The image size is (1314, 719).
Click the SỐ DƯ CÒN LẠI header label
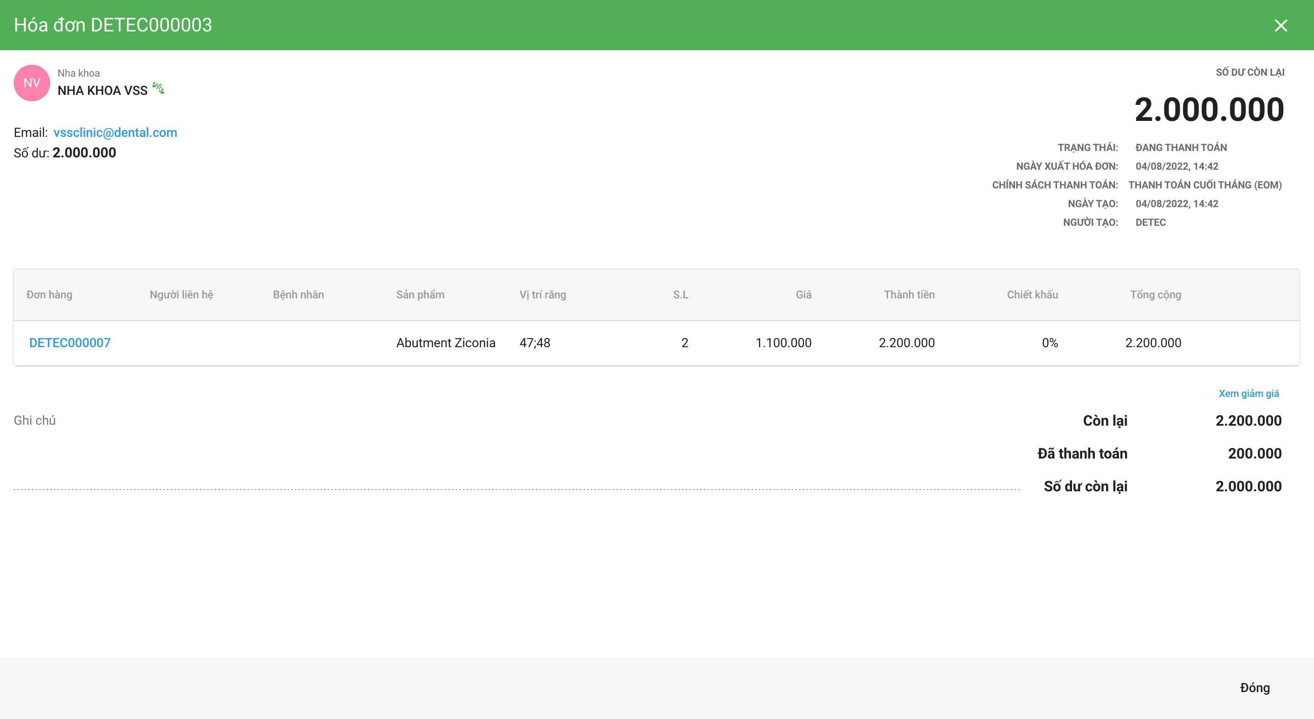point(1250,73)
